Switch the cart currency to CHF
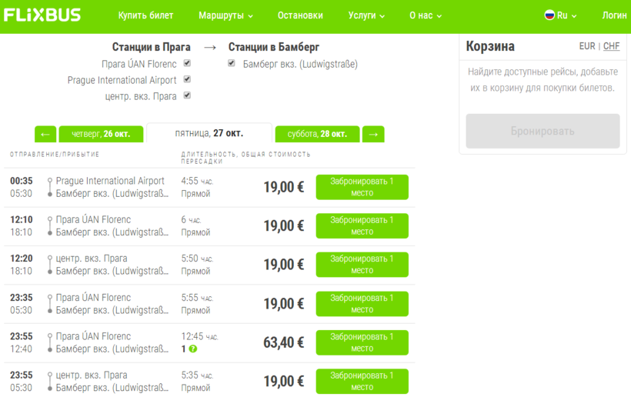The width and height of the screenshot is (631, 397). click(x=611, y=46)
